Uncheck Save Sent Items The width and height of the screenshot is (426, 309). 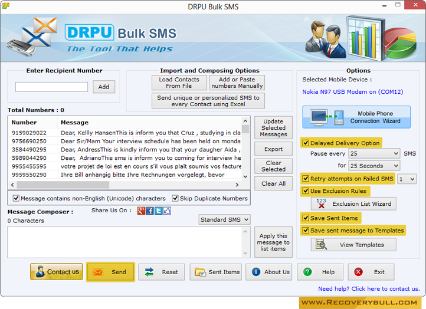pos(306,218)
